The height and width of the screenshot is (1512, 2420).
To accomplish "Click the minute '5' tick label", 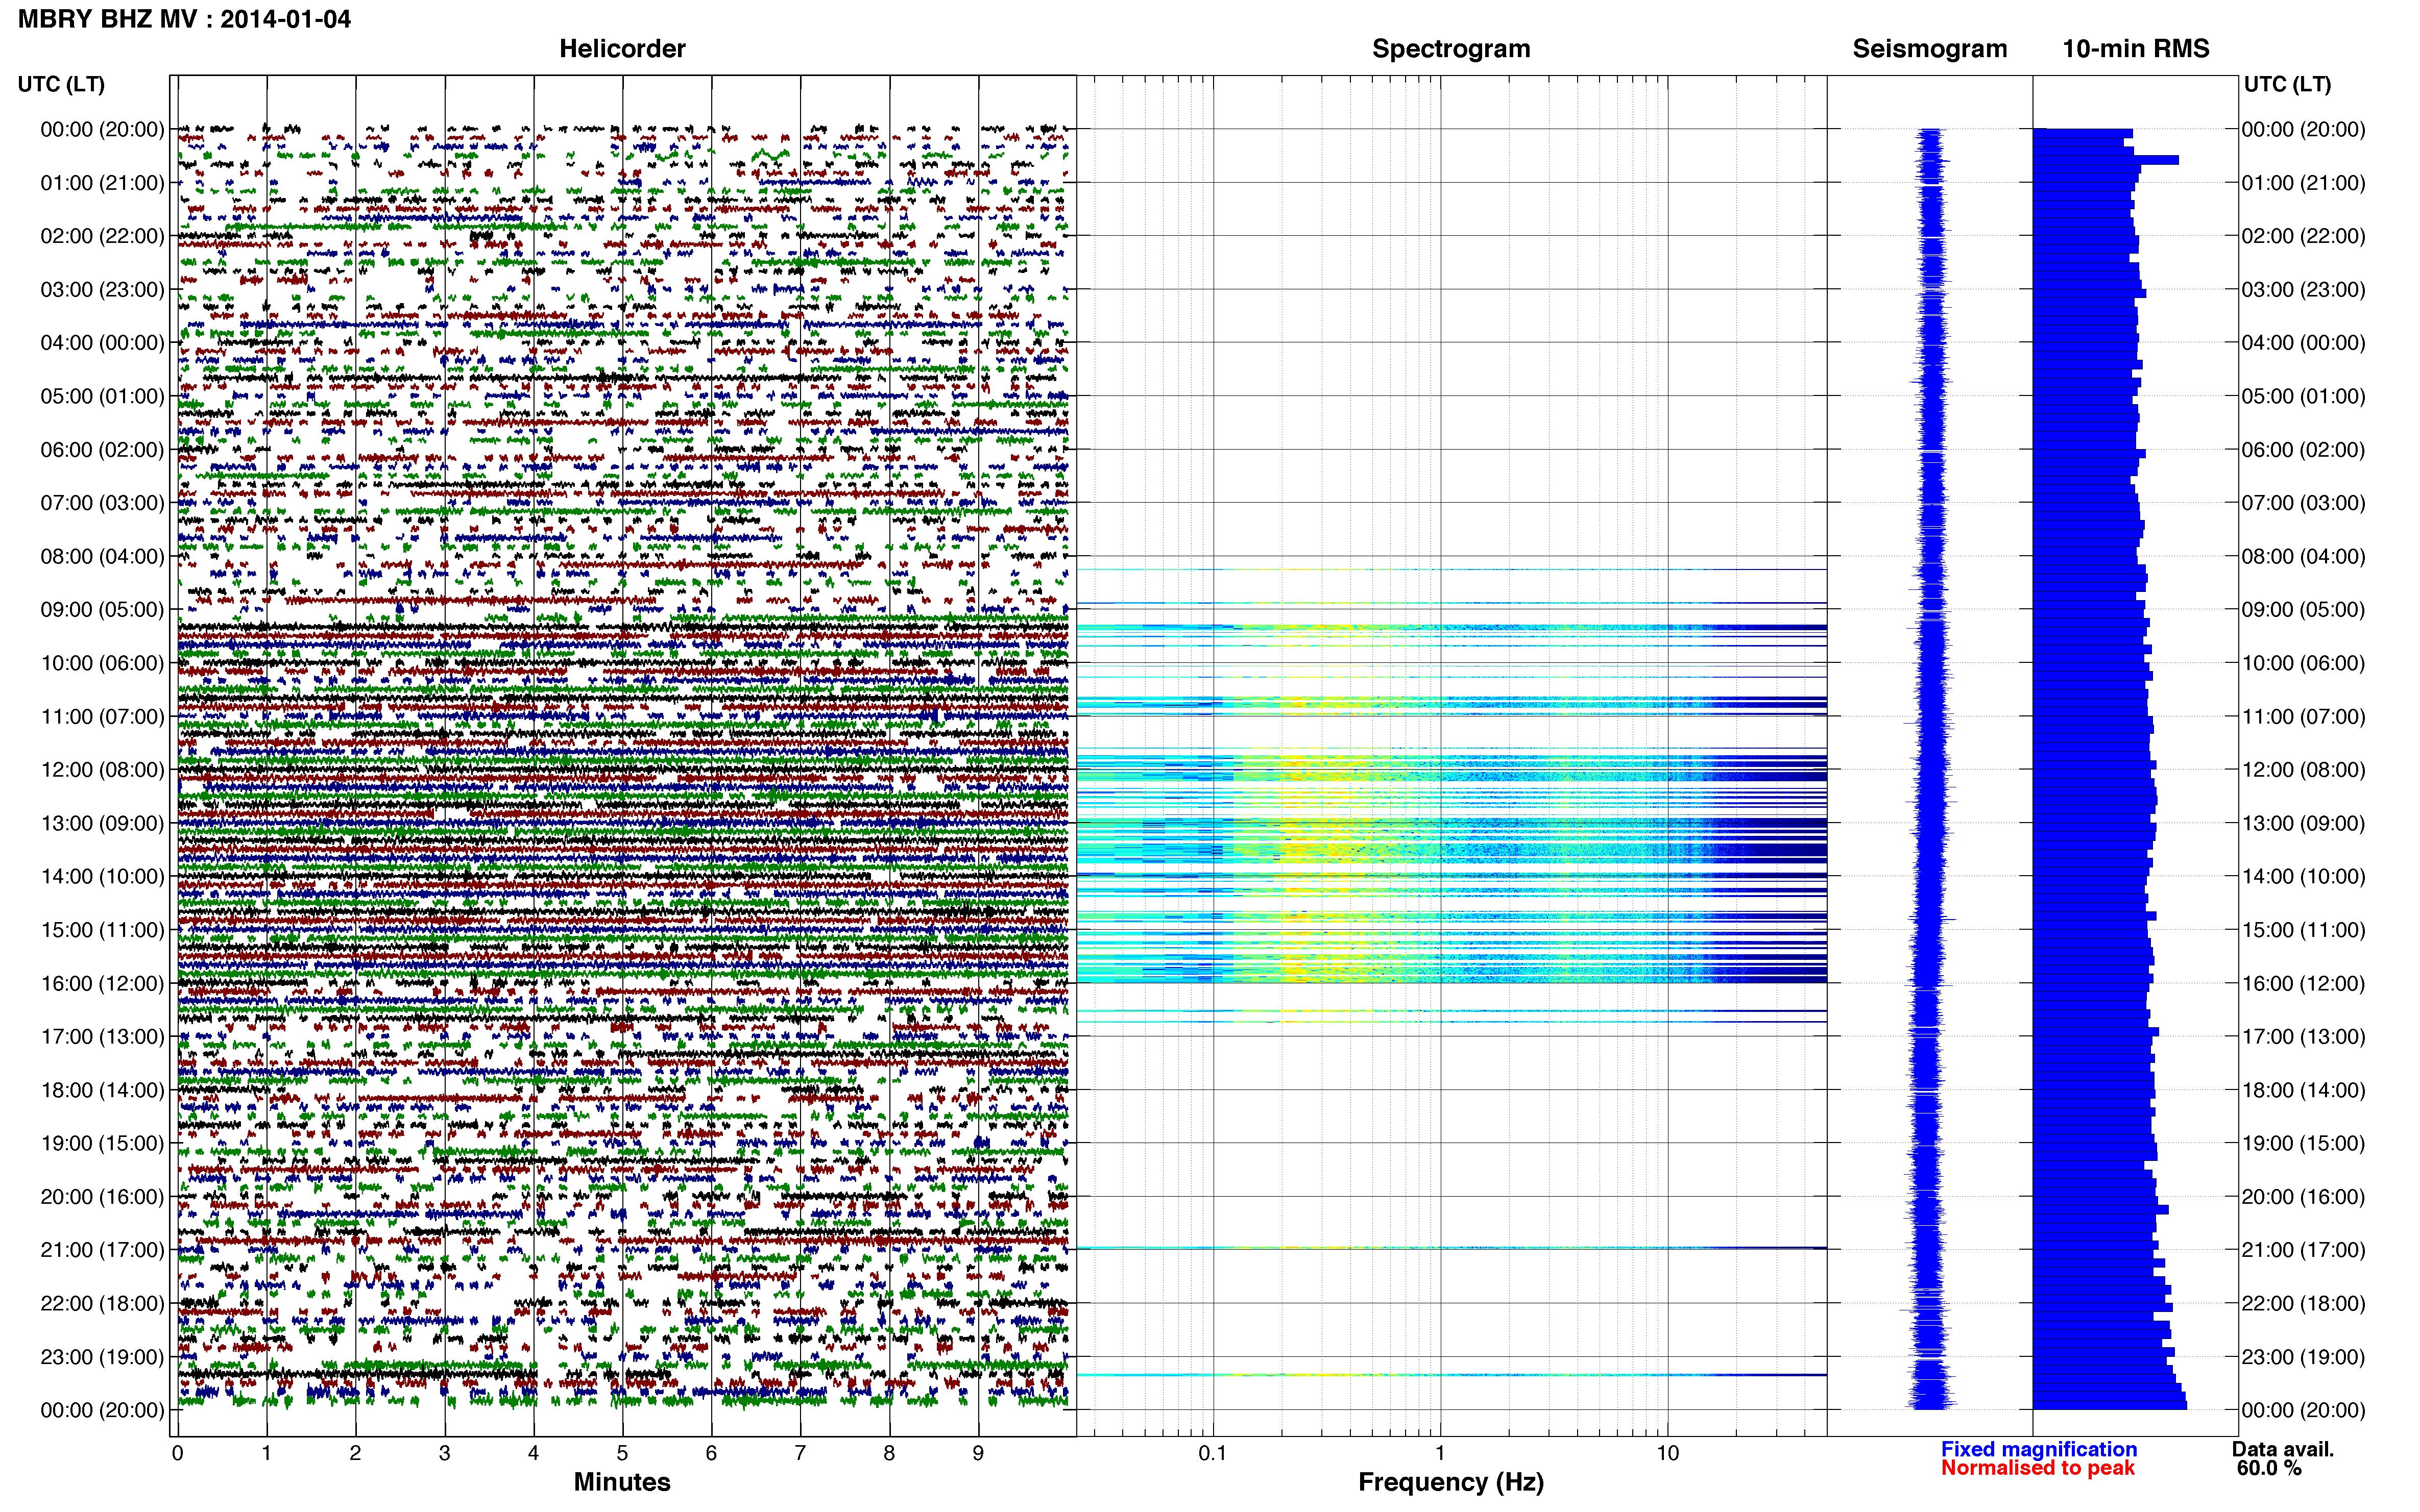I will tap(622, 1453).
